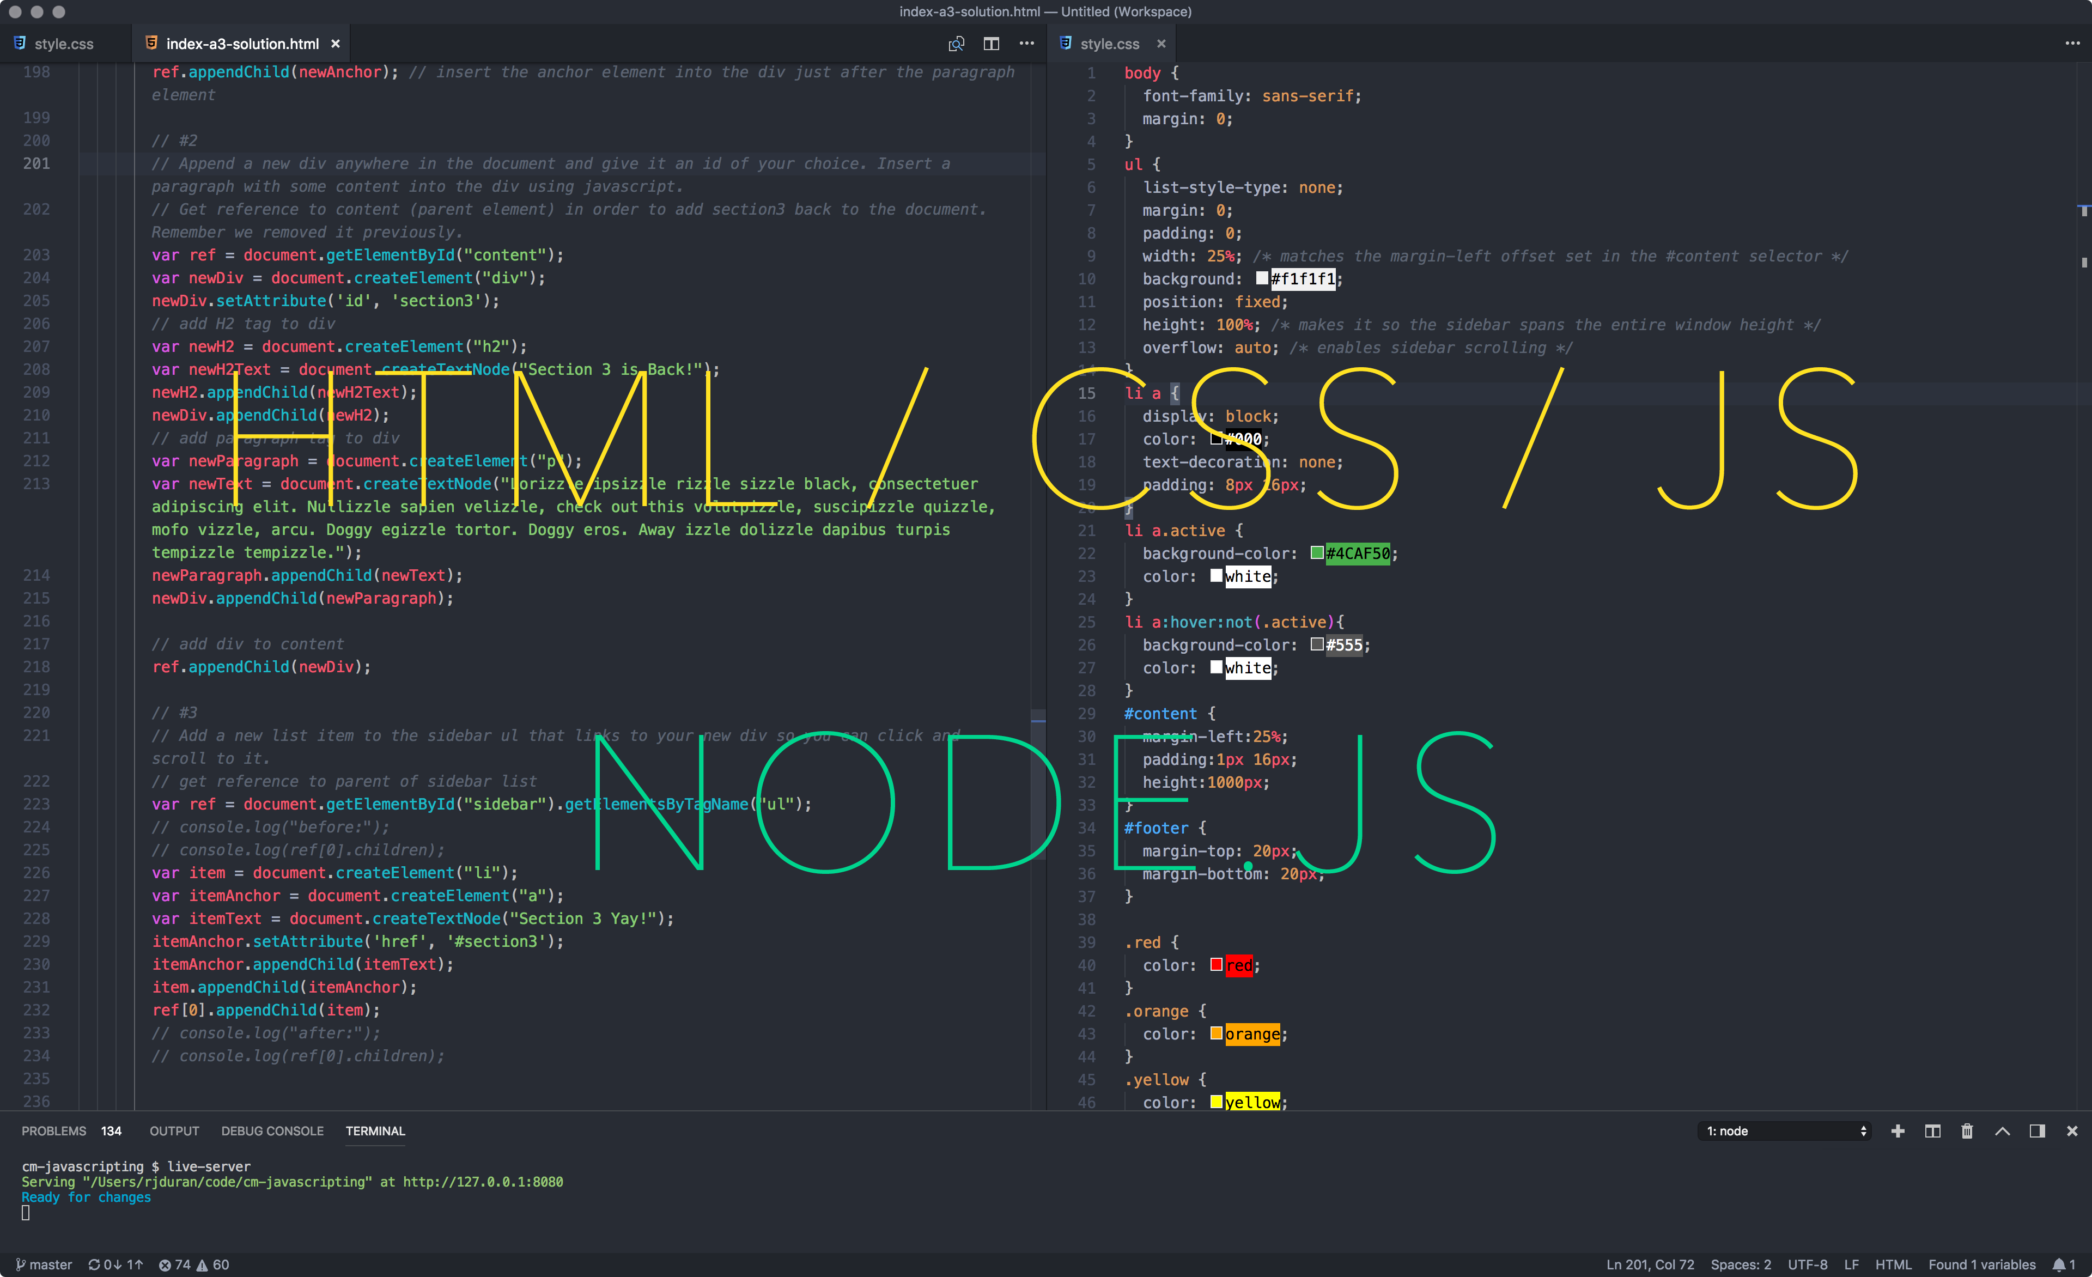The image size is (2092, 1277).
Task: Open more actions for the left editor group
Action: click(1026, 43)
